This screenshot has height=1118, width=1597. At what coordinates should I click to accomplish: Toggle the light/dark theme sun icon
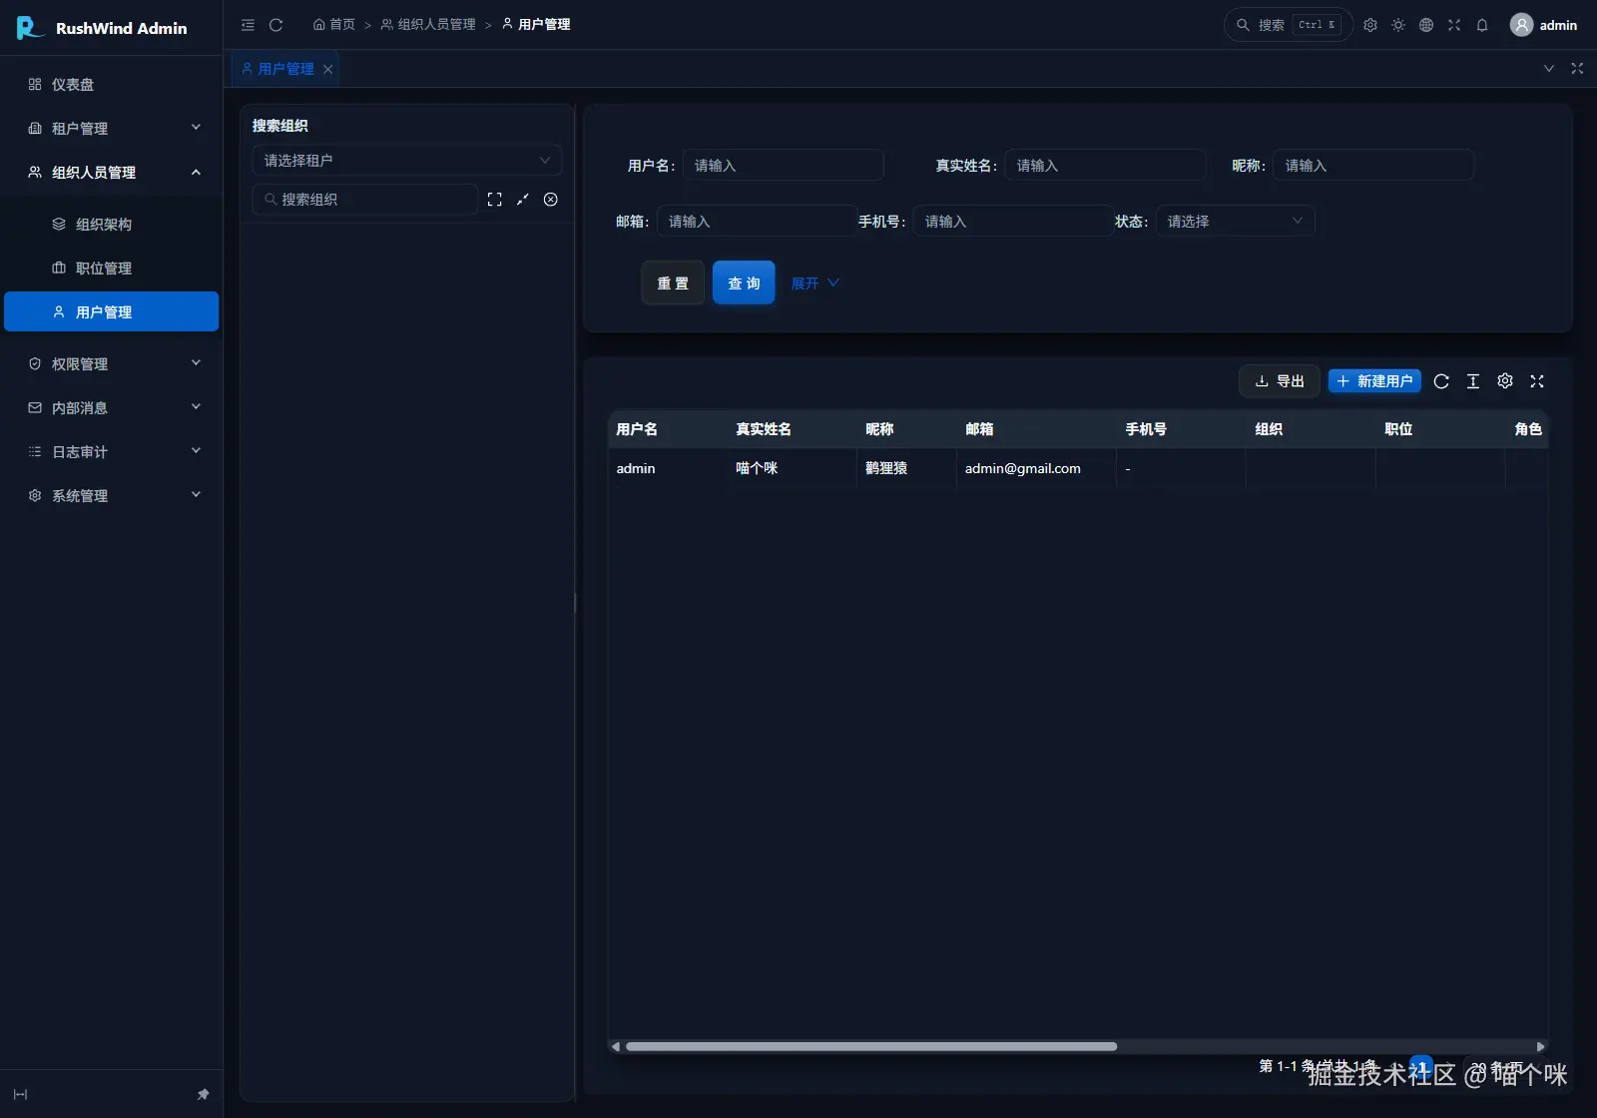(x=1398, y=25)
